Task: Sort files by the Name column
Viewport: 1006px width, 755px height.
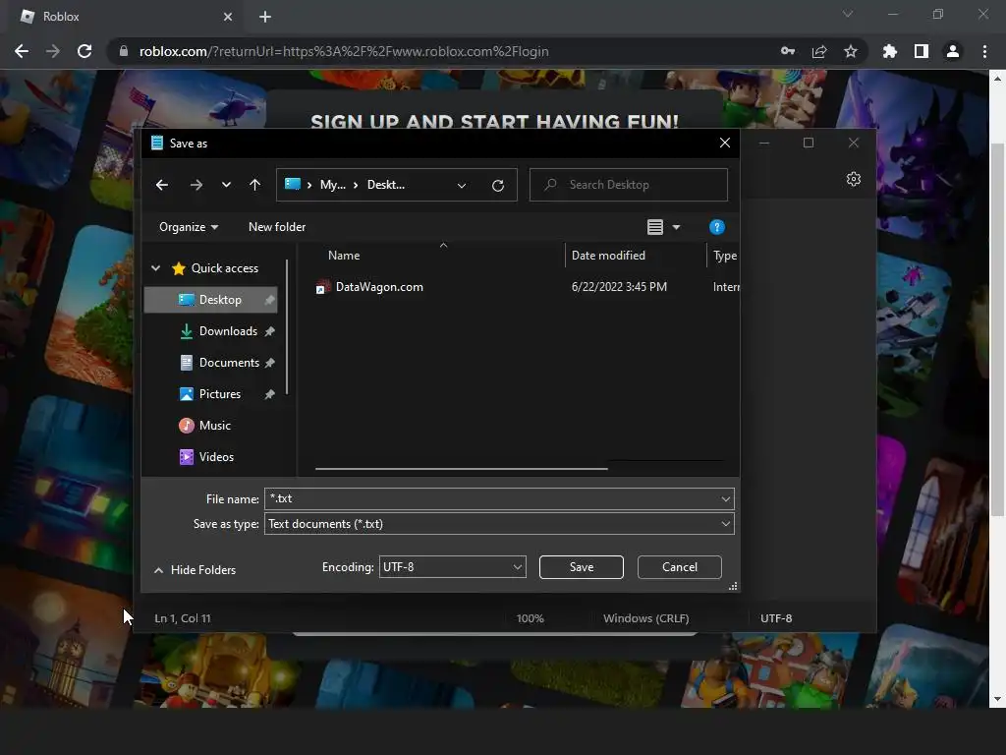Action: point(344,256)
